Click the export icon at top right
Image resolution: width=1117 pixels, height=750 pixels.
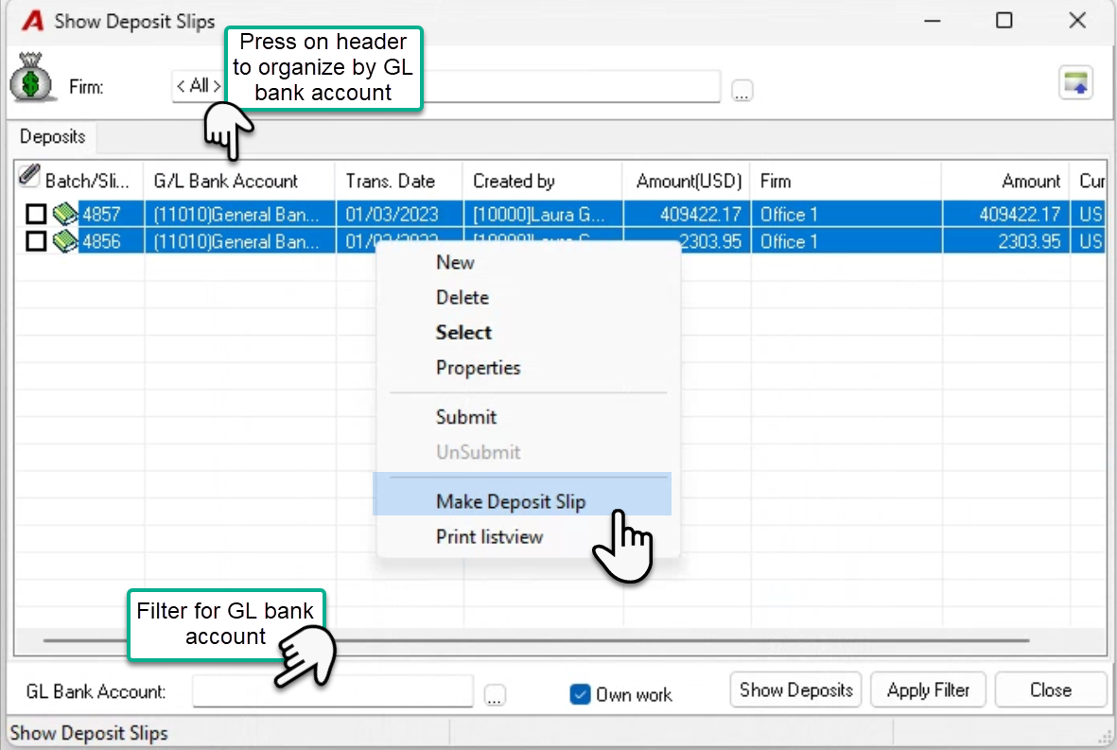(x=1075, y=83)
